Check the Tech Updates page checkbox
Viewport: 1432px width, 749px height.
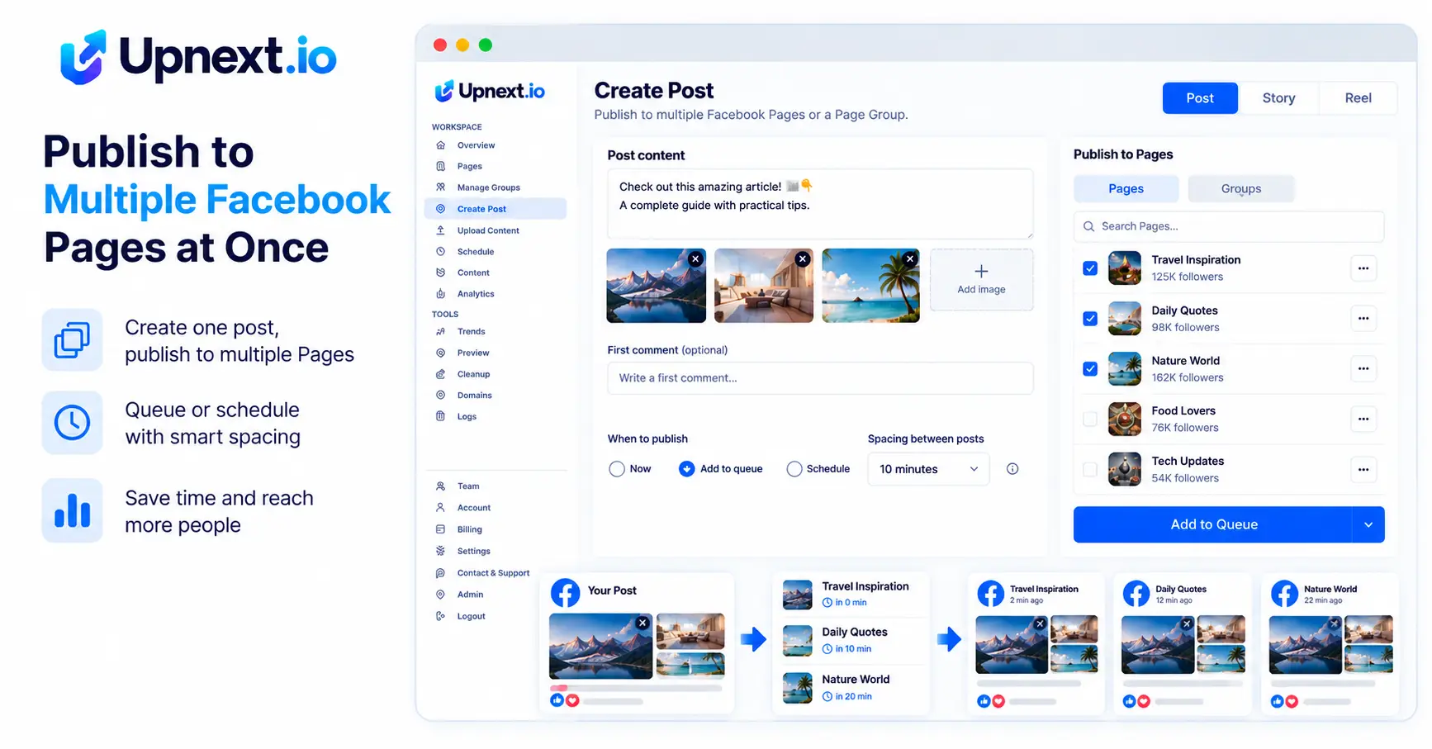[1090, 470]
